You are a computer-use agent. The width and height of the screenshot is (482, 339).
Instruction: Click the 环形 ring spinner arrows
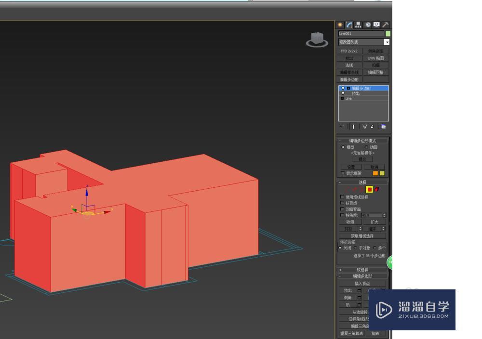(x=360, y=229)
